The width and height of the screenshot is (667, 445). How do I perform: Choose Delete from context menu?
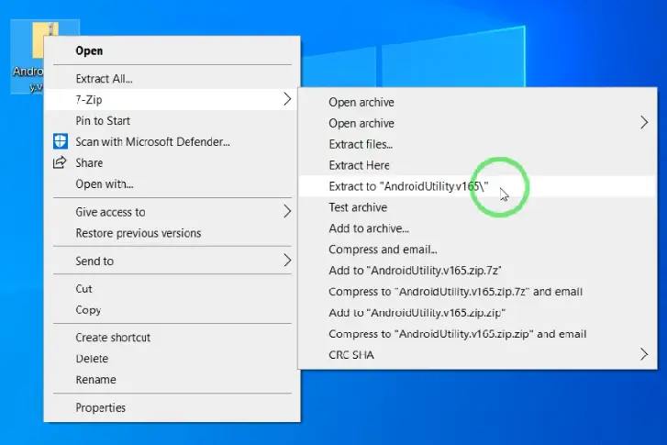click(172, 359)
